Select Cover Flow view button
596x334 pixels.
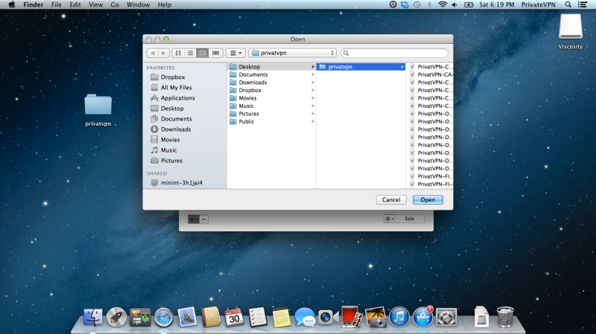click(215, 53)
